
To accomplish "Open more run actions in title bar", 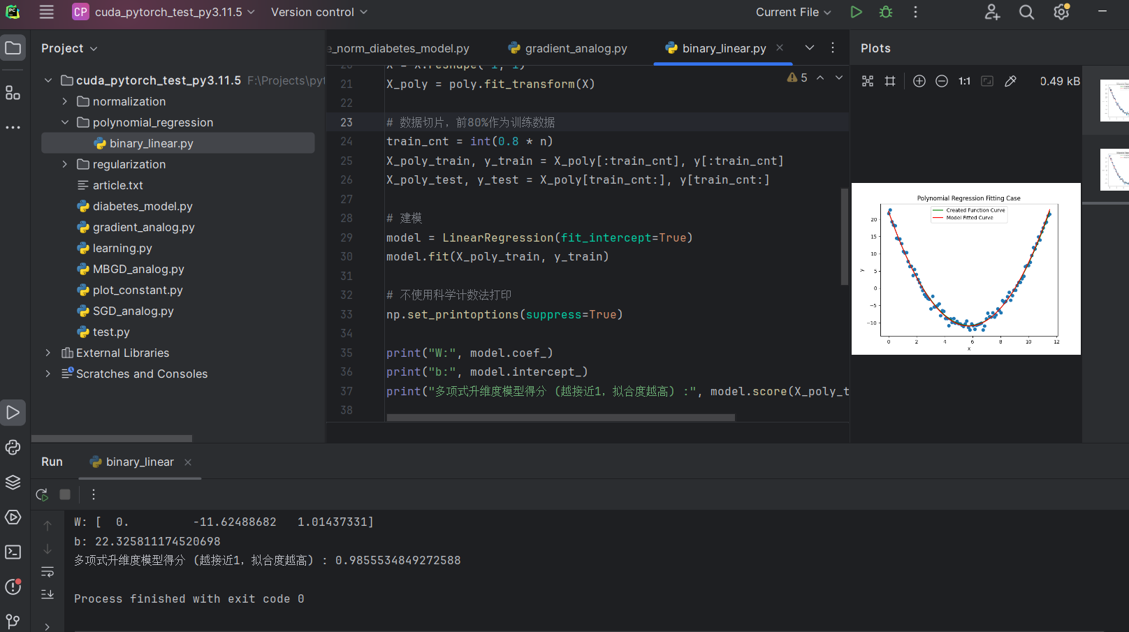I will click(x=915, y=12).
